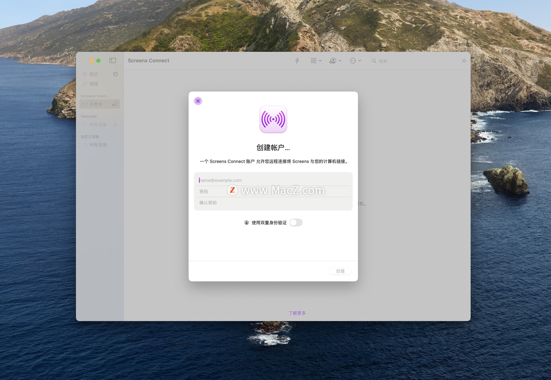The height and width of the screenshot is (380, 551).
Task: Open the ellipsis more options dropdown
Action: coord(355,61)
